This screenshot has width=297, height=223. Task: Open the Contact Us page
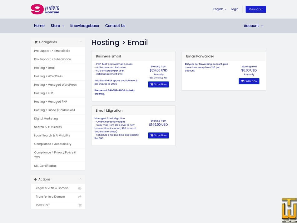[x=115, y=26]
